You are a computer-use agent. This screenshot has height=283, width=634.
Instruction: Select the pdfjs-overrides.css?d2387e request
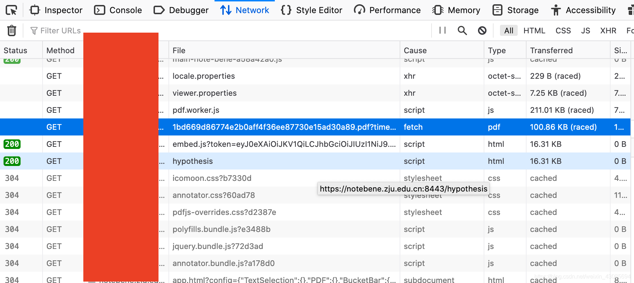click(x=315, y=212)
